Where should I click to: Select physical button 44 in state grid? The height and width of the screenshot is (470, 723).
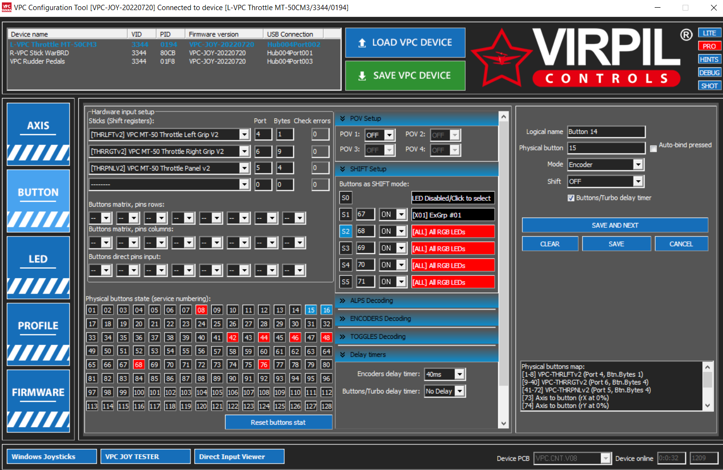[264, 338]
